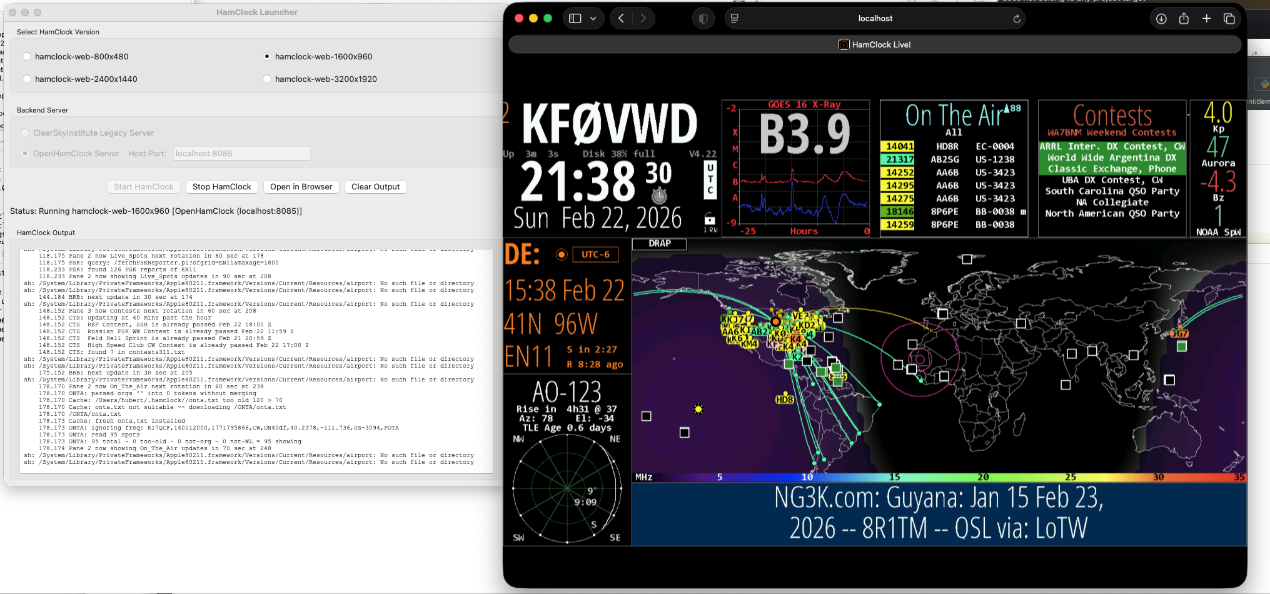Click the UTC-6 timezone box
This screenshot has width=1270, height=594.
pyautogui.click(x=595, y=254)
